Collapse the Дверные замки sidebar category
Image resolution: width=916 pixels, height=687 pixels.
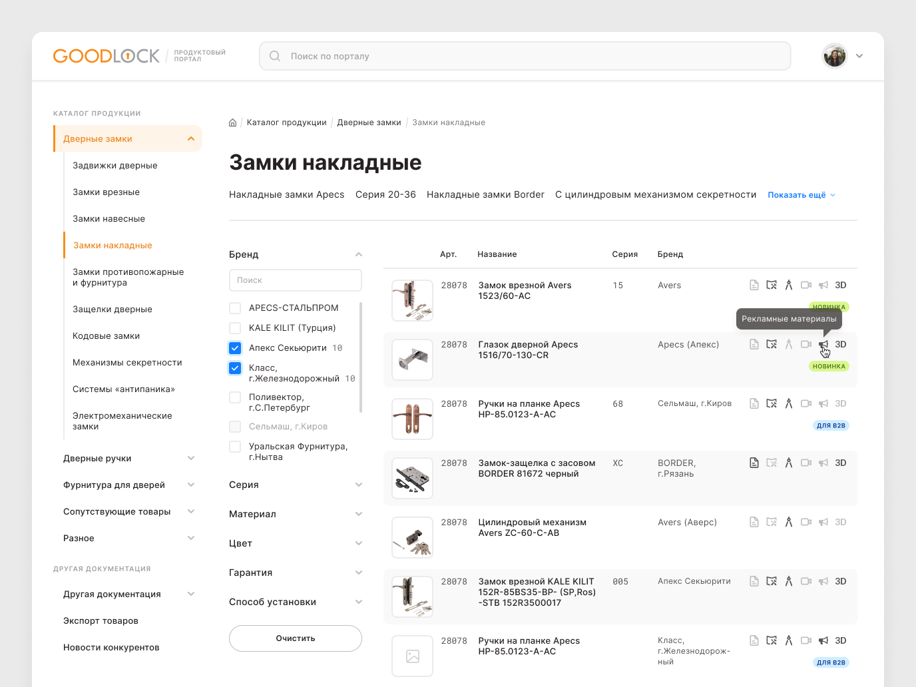click(191, 138)
